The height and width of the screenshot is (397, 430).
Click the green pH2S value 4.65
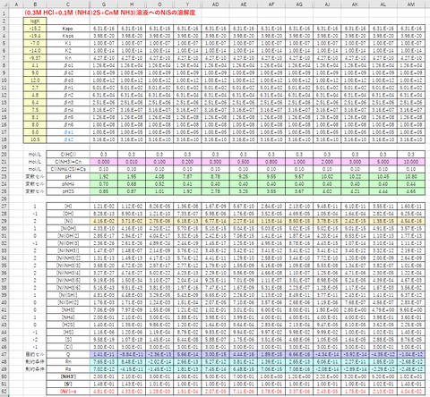point(411,191)
